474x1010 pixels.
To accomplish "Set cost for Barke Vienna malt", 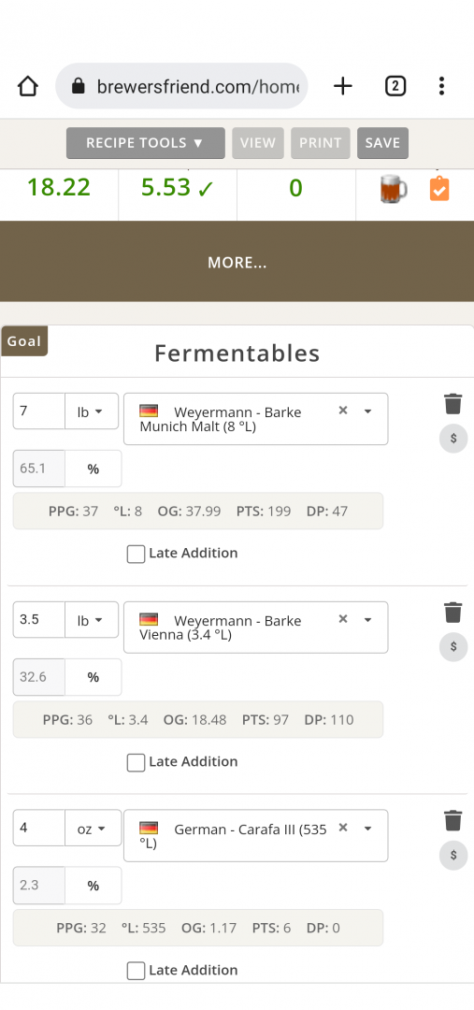I will point(453,647).
